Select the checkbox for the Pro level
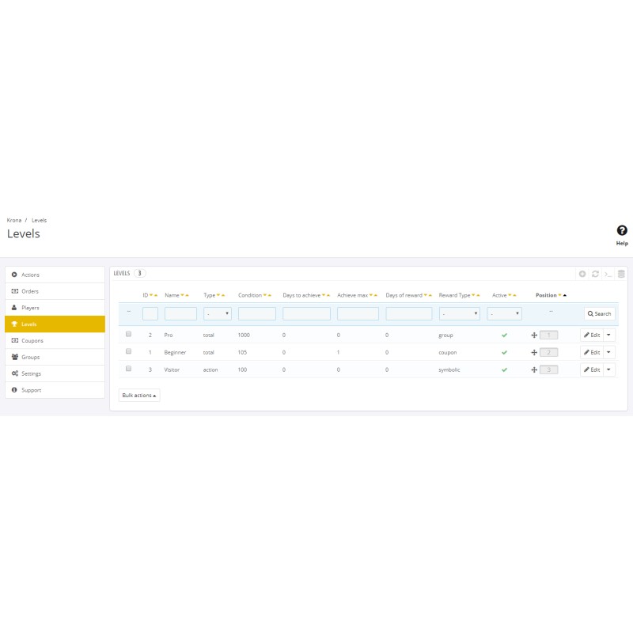633x633 pixels. pos(128,334)
